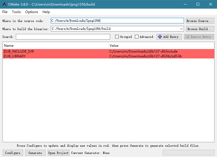217x157 pixels.
Task: Click the blue plus Add Entry icon
Action: [x=160, y=37]
